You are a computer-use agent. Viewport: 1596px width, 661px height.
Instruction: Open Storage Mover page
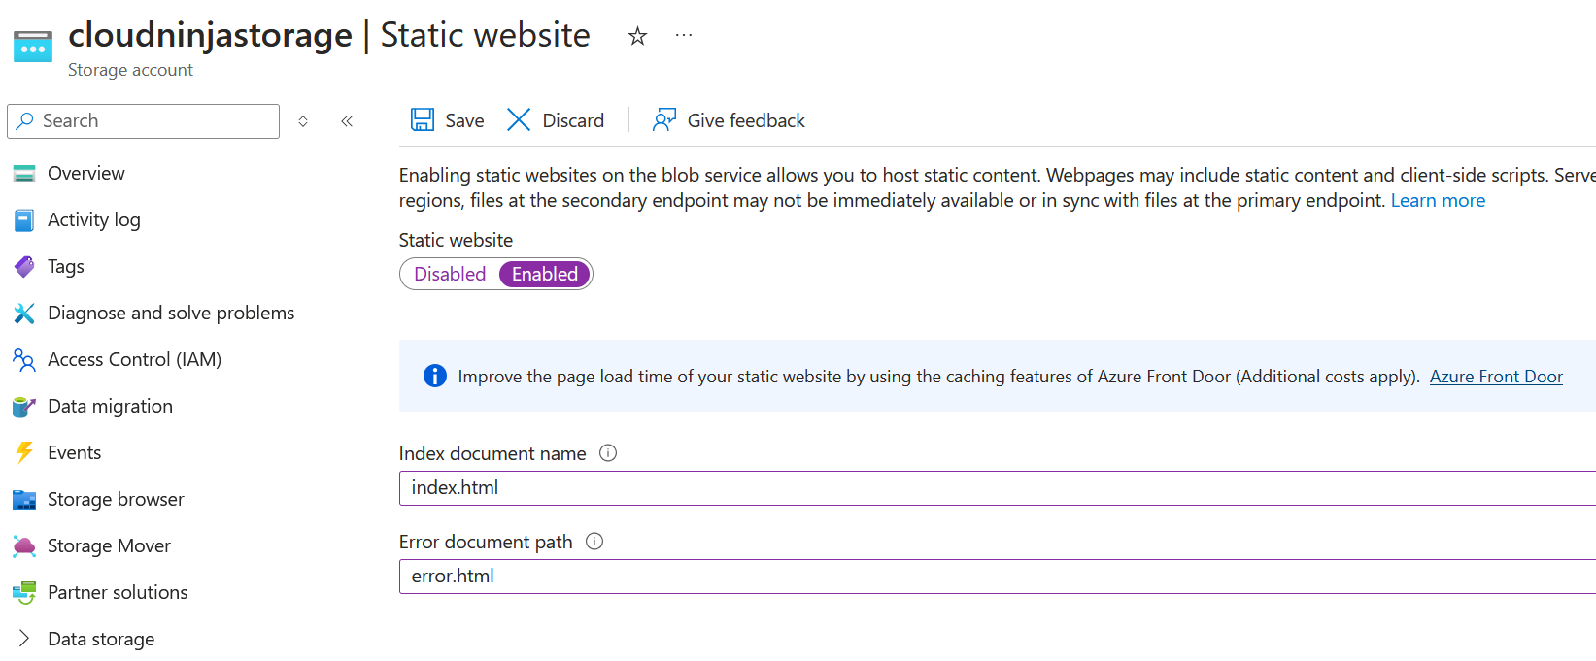click(x=109, y=545)
